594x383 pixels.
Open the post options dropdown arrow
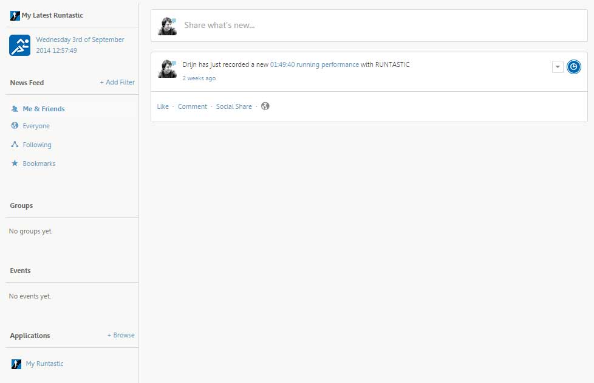point(558,67)
